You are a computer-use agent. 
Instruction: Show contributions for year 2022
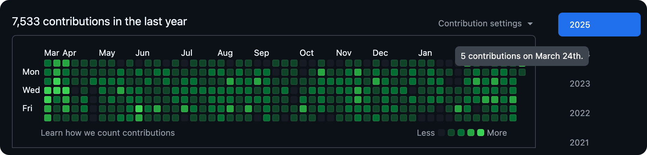(580, 113)
